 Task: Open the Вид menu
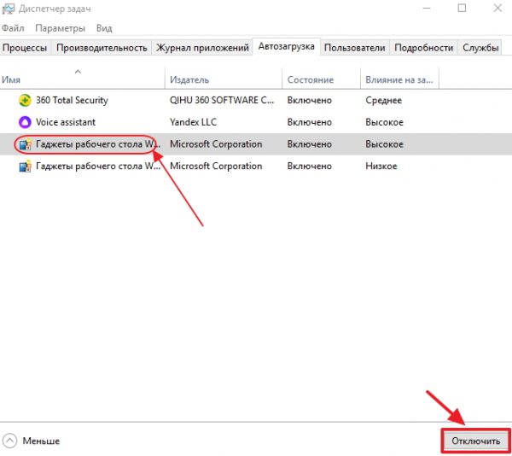[104, 28]
